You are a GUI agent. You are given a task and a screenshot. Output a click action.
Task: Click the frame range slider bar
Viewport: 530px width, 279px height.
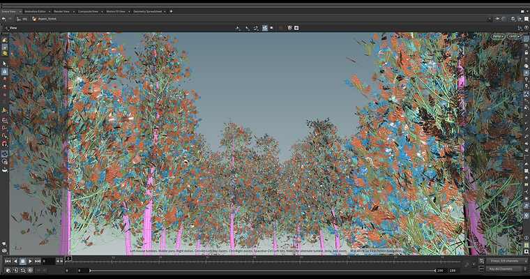(262, 271)
